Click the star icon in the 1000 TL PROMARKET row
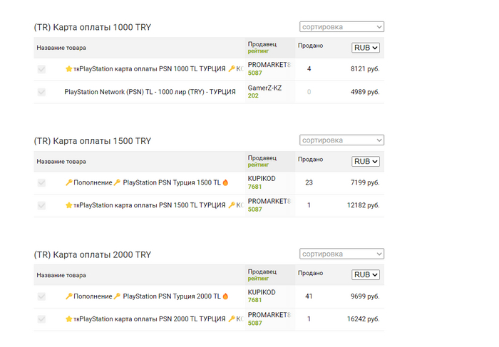The height and width of the screenshot is (347, 499). coord(69,69)
